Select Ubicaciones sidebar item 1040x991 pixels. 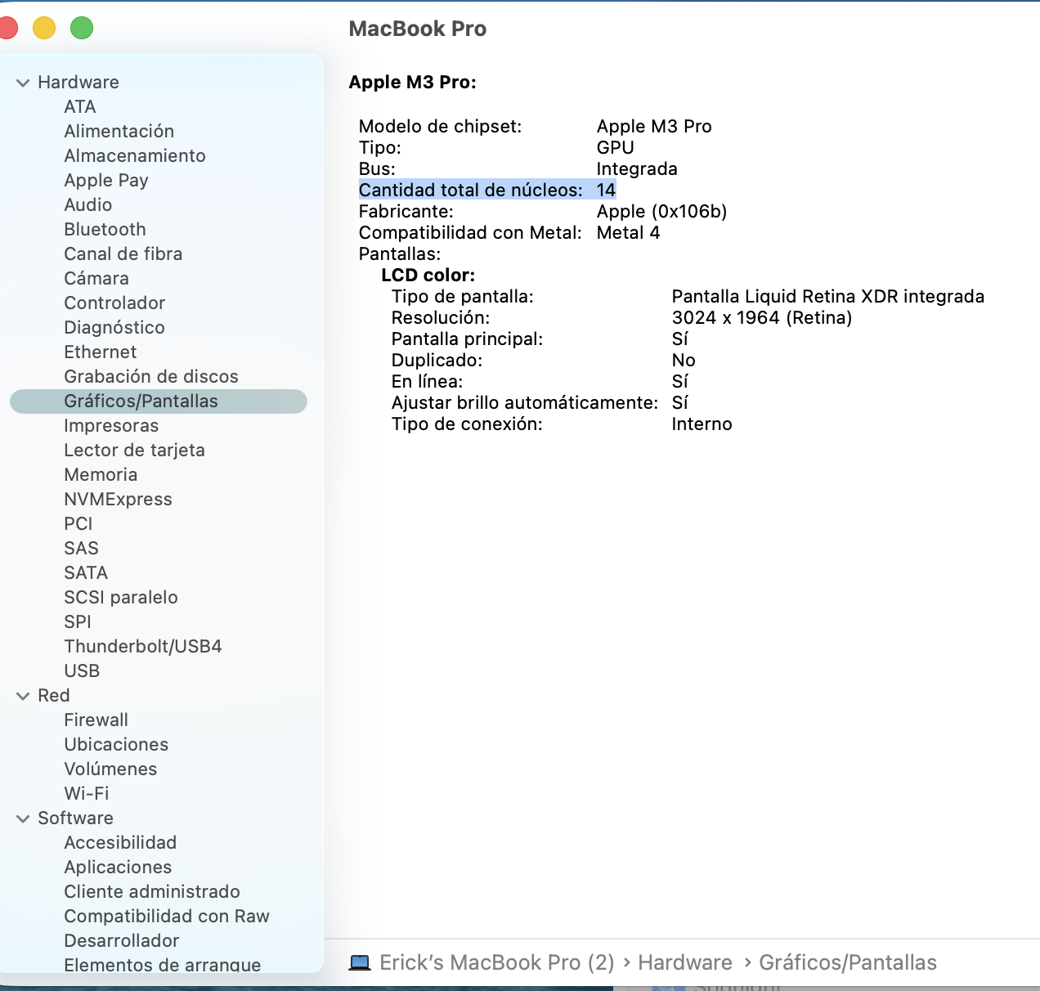point(116,745)
